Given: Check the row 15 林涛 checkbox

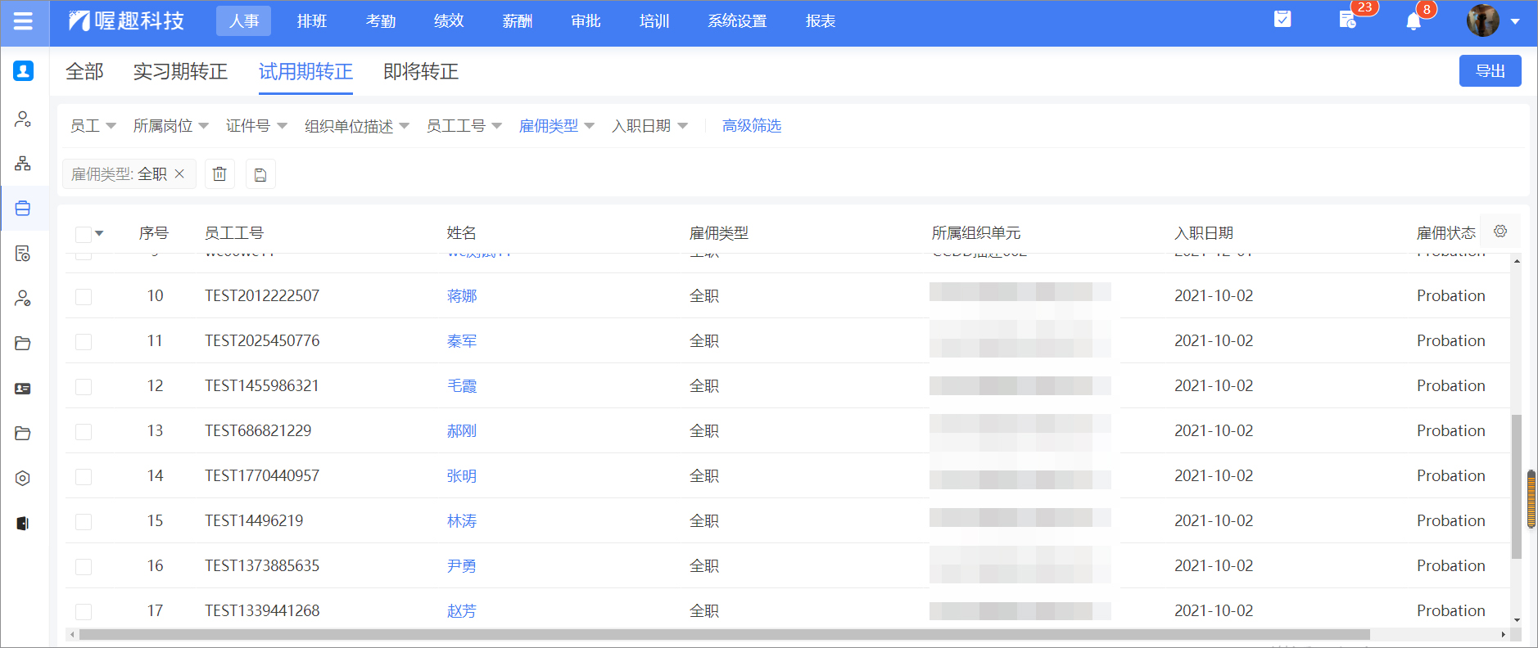Looking at the screenshot, I should [x=84, y=521].
